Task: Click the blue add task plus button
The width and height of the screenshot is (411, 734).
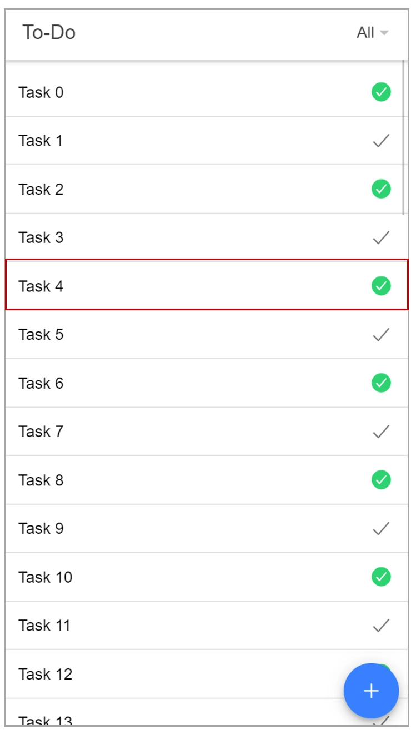Action: pyautogui.click(x=371, y=691)
